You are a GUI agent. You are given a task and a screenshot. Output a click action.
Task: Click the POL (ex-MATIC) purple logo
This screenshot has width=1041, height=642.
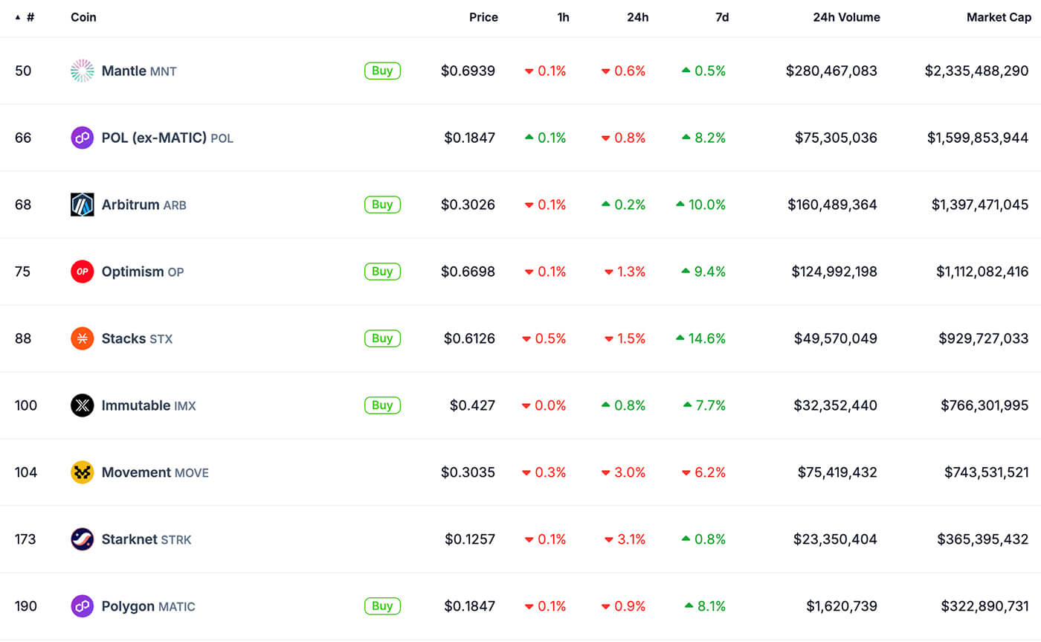click(82, 138)
